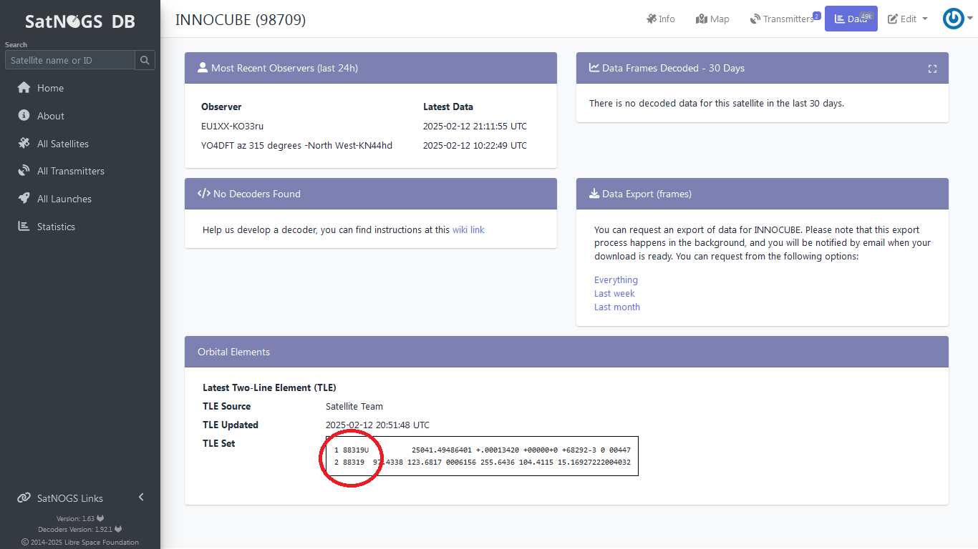Open the decoder wiki link
Screen dimensions: 978x549
click(x=468, y=229)
